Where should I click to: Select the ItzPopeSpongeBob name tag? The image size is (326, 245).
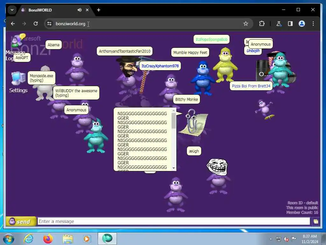211,39
